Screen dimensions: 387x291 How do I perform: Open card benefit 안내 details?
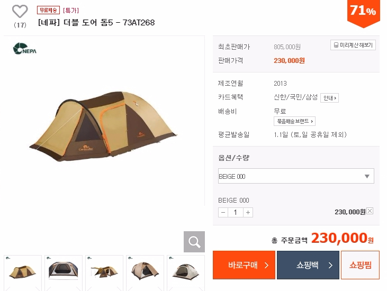point(329,98)
